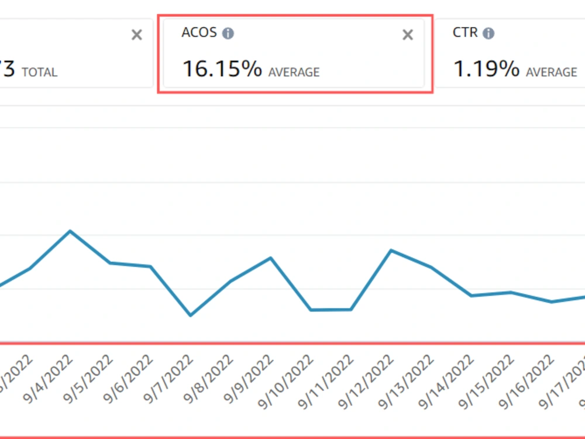This screenshot has width=585, height=439.
Task: Remove the ACOS metric card
Action: [408, 35]
